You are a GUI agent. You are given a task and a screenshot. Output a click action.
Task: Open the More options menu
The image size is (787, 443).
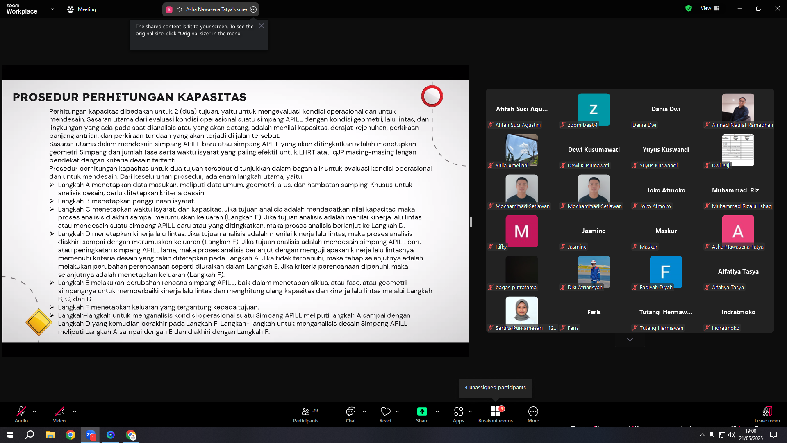point(533,415)
